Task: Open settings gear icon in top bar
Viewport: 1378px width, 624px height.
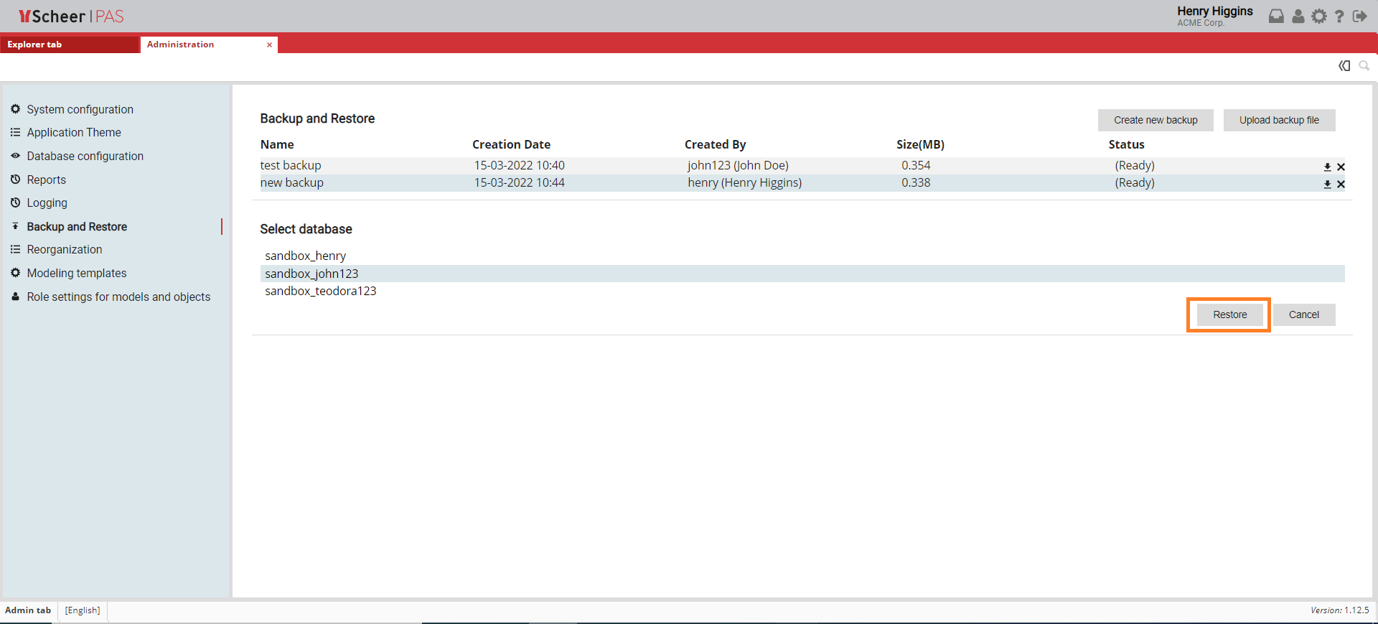Action: [1318, 17]
